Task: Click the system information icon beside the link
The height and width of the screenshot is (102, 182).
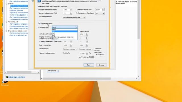Action: tap(7, 77)
